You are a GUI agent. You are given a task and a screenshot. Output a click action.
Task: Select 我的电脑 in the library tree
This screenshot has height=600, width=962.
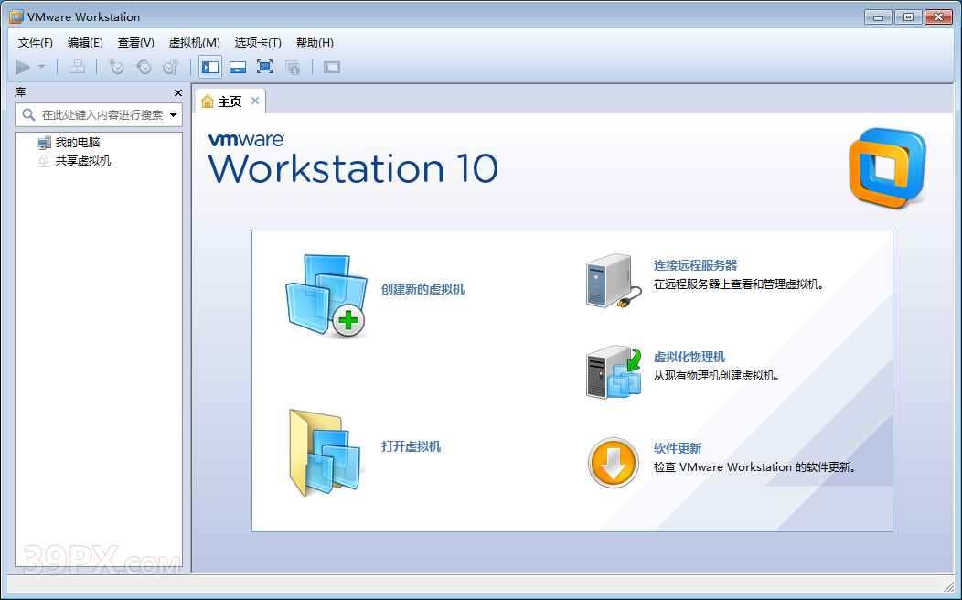78,143
